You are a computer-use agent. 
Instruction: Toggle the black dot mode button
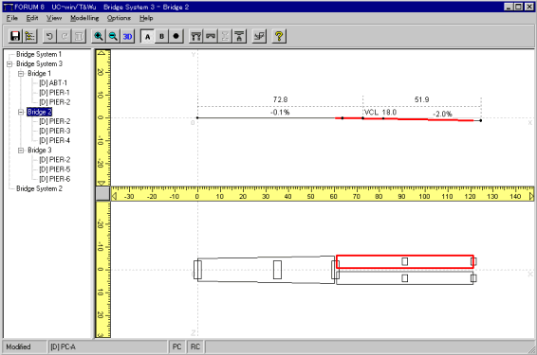point(176,36)
